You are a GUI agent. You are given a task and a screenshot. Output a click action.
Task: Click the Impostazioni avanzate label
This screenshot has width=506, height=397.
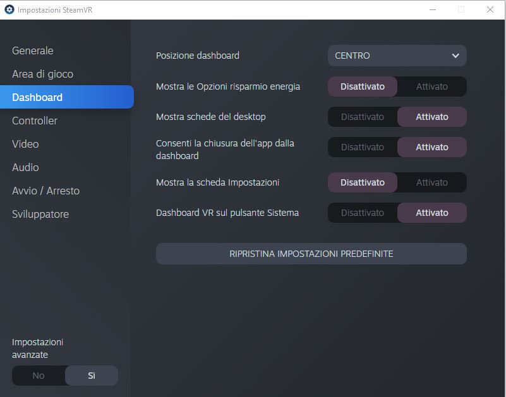(x=37, y=348)
